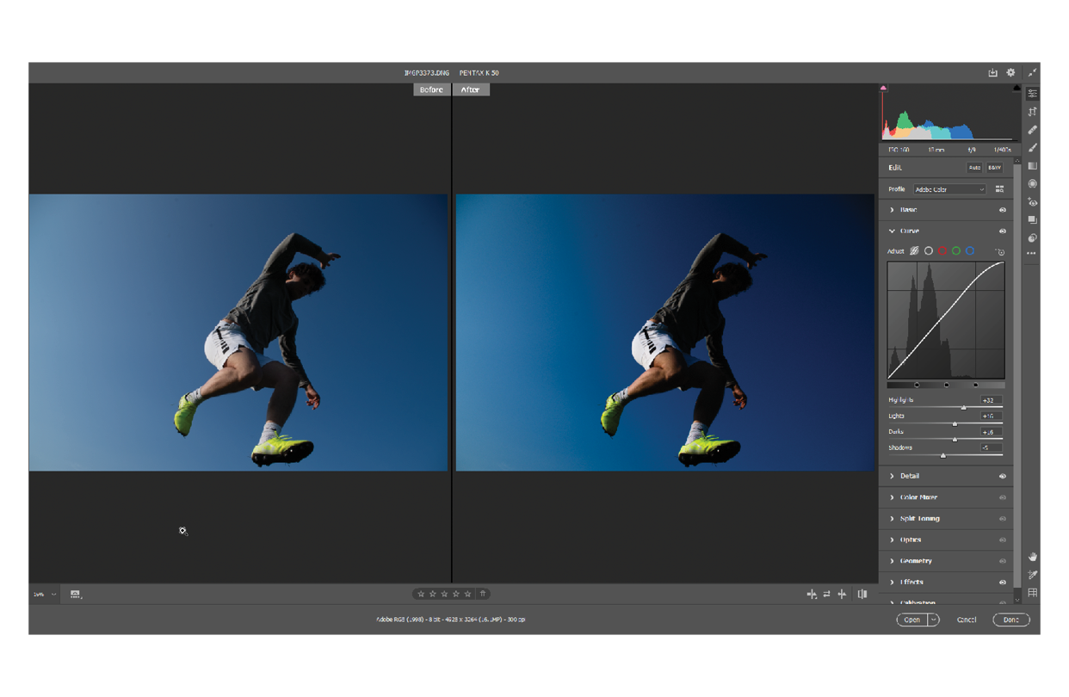The width and height of the screenshot is (1069, 697).
Task: Click the Cancel button
Action: [967, 620]
